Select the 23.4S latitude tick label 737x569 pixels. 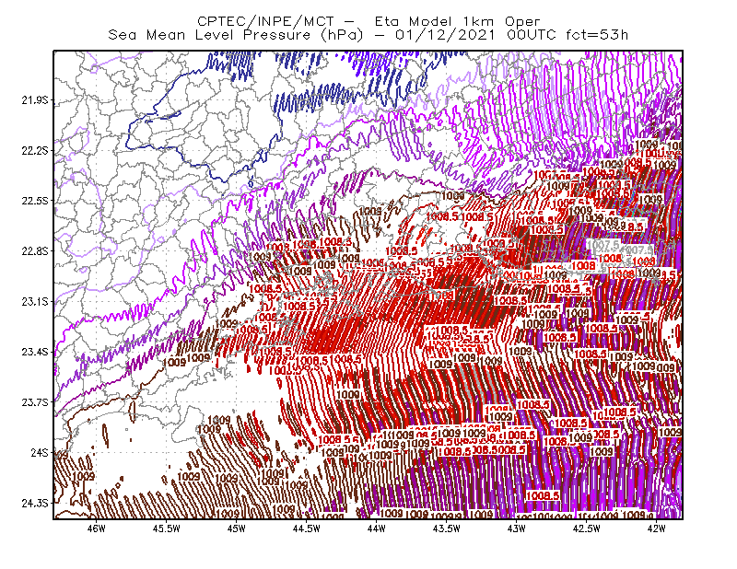(x=35, y=352)
